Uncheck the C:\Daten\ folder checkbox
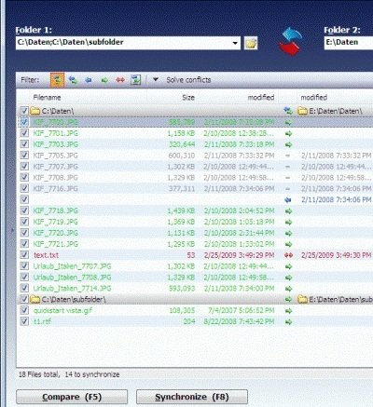This screenshot has width=373, height=407. [x=24, y=111]
